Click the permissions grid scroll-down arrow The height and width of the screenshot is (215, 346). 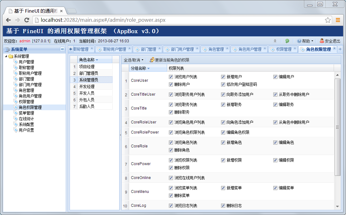337,206
